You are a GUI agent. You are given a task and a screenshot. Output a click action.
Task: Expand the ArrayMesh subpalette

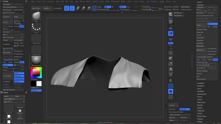pyautogui.click(x=201, y=83)
